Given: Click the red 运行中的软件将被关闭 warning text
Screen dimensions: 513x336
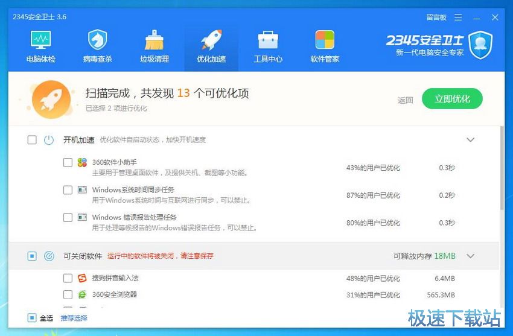Looking at the screenshot, I should (x=161, y=256).
